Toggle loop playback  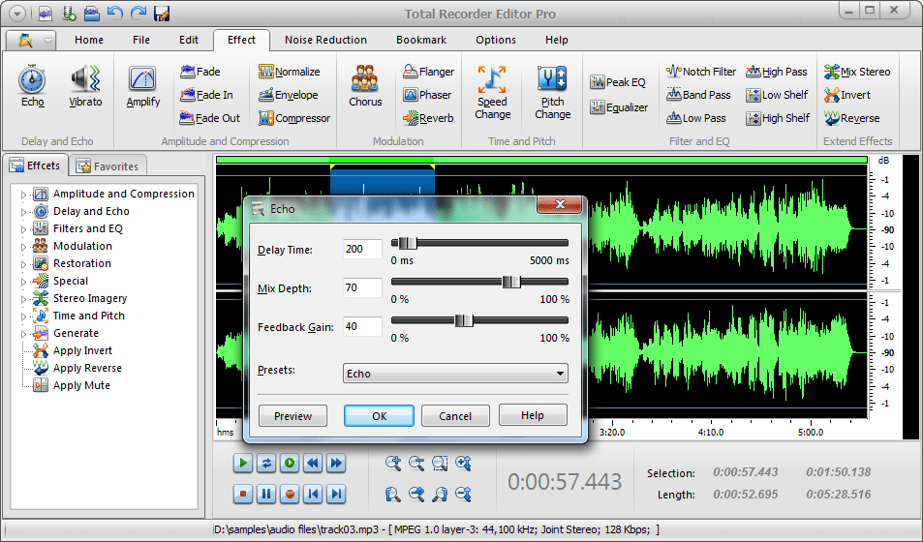click(266, 464)
